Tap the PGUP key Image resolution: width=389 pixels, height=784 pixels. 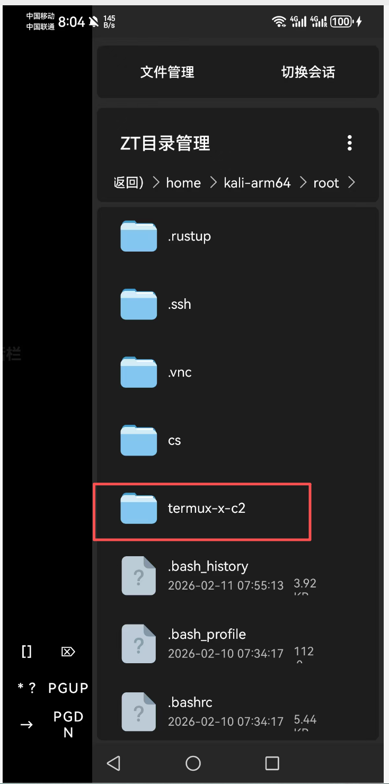click(68, 688)
